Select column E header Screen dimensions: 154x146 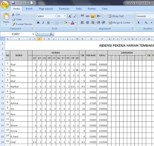point(39,39)
